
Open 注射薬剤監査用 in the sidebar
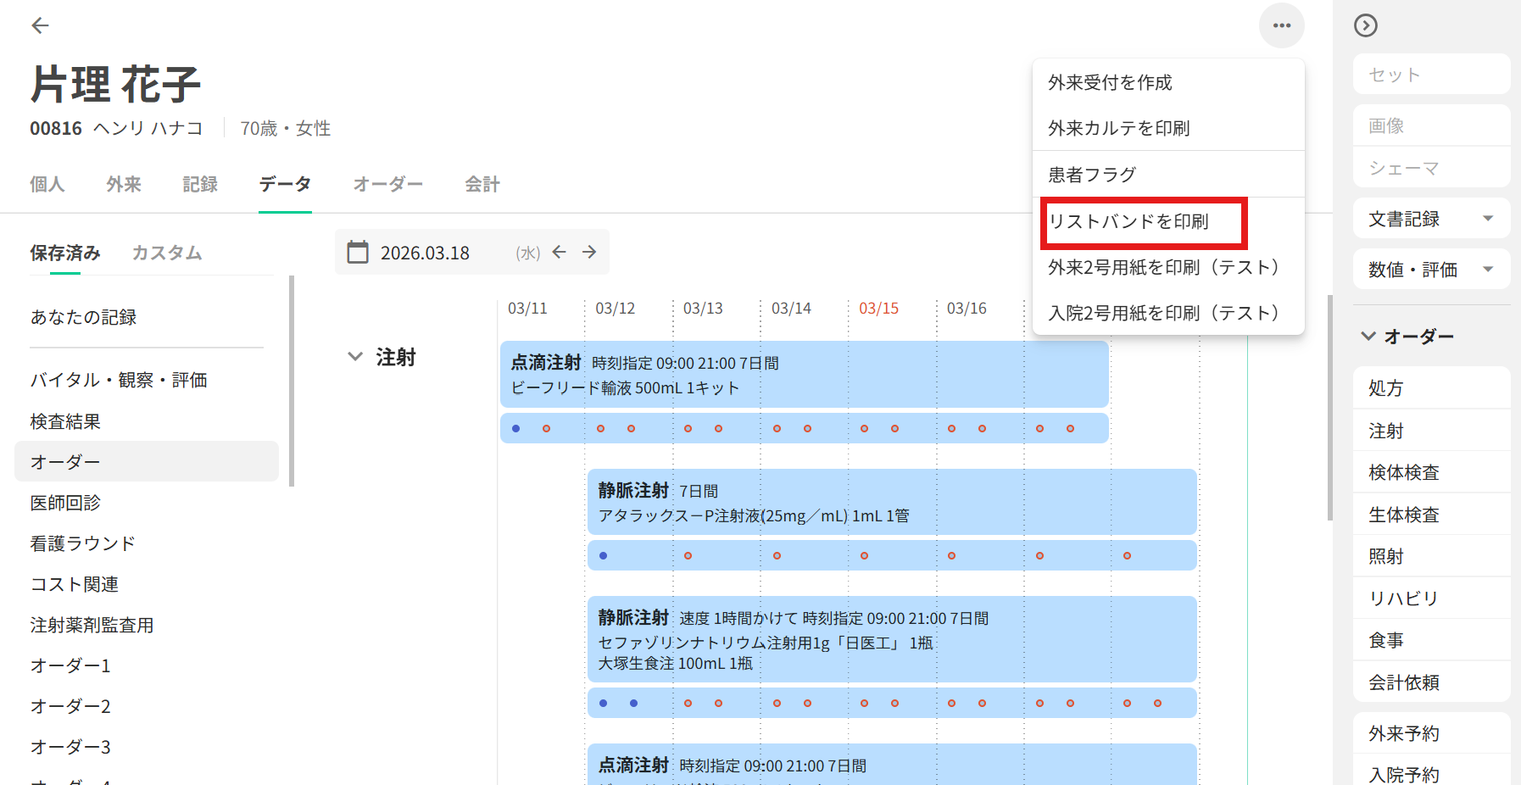point(147,625)
